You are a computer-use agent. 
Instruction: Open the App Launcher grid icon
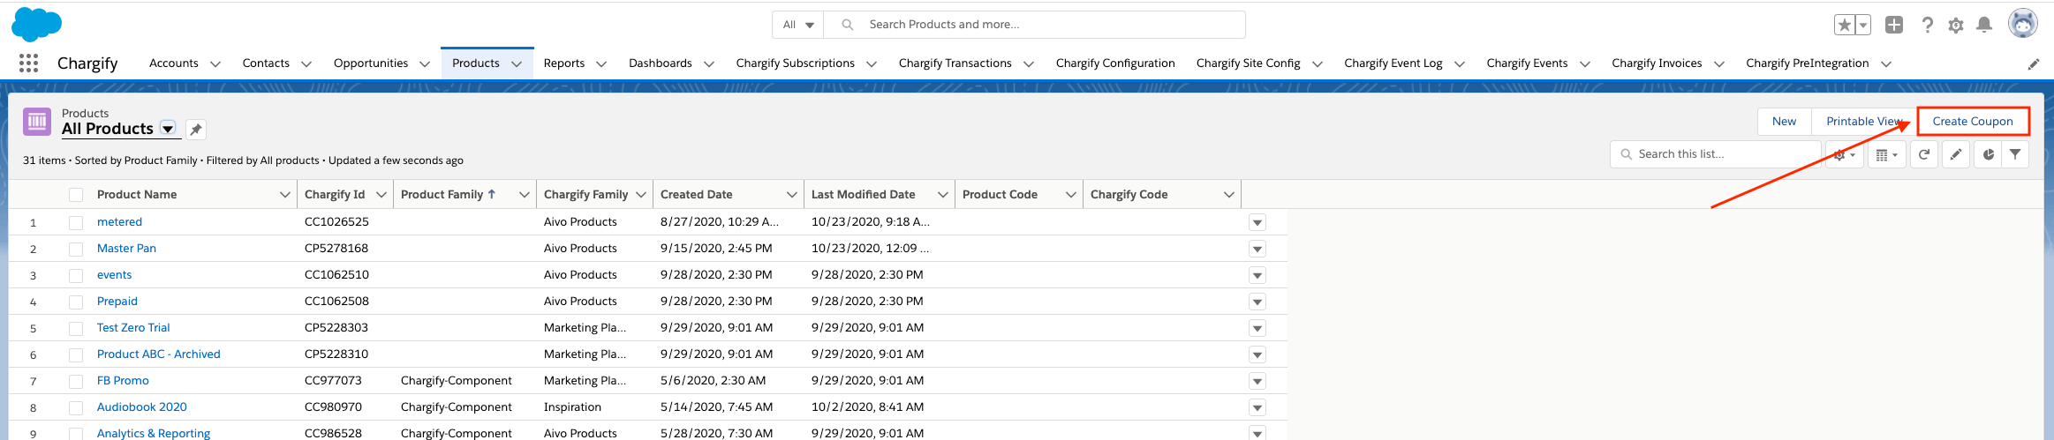[28, 63]
